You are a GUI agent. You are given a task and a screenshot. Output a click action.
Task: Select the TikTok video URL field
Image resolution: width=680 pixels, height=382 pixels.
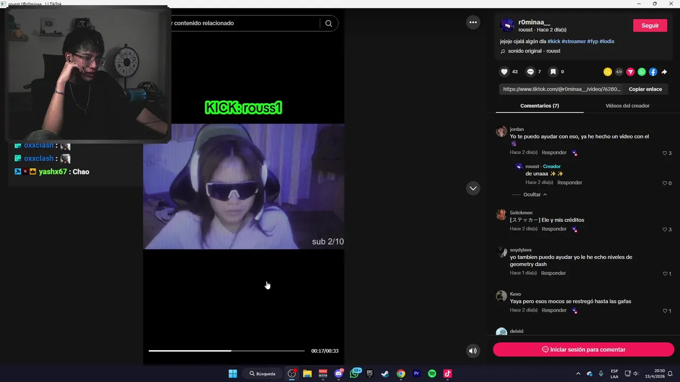point(561,89)
